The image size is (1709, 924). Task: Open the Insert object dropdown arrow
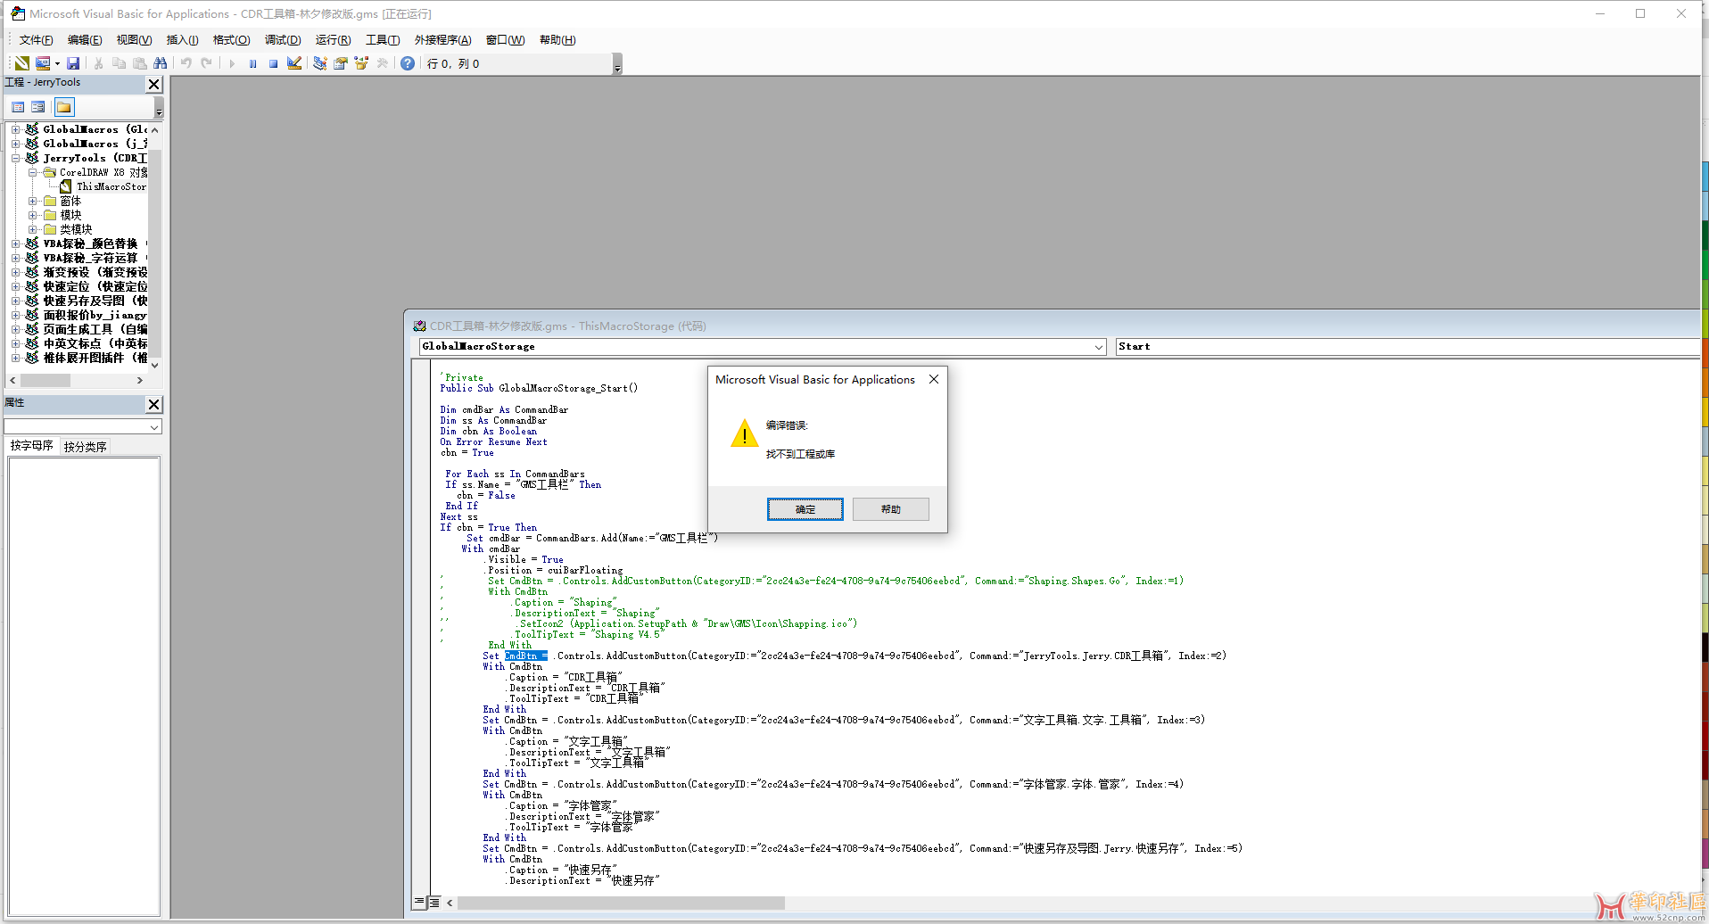click(x=57, y=63)
